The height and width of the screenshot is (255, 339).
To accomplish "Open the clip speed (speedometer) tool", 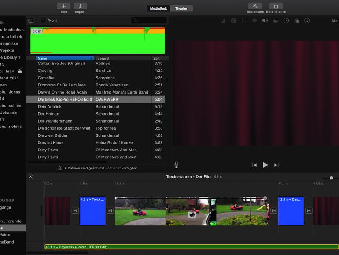I will [x=286, y=21].
